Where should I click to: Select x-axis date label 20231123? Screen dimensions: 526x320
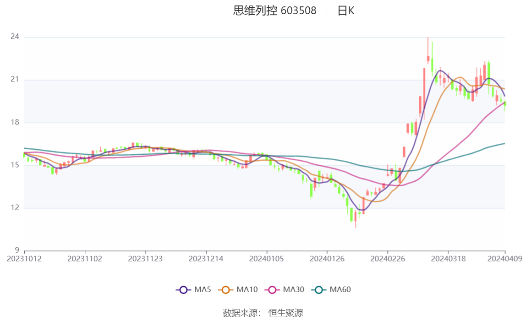145,259
